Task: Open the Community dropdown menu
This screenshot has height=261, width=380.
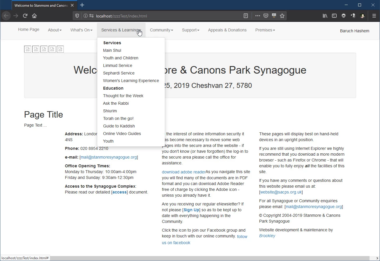Action: tap(161, 30)
